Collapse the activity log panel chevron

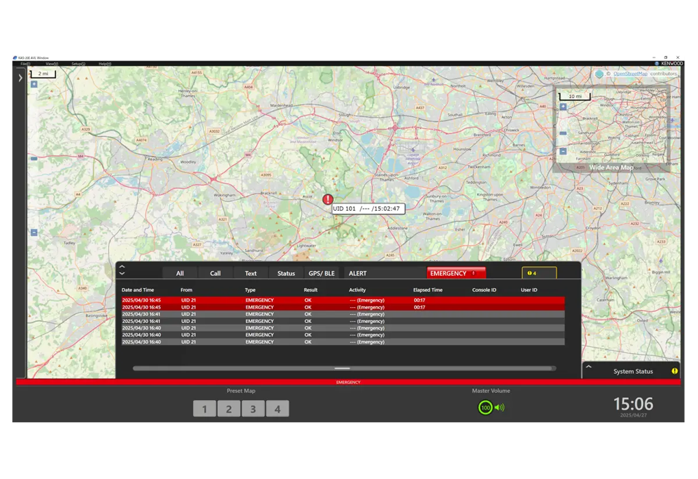(122, 273)
